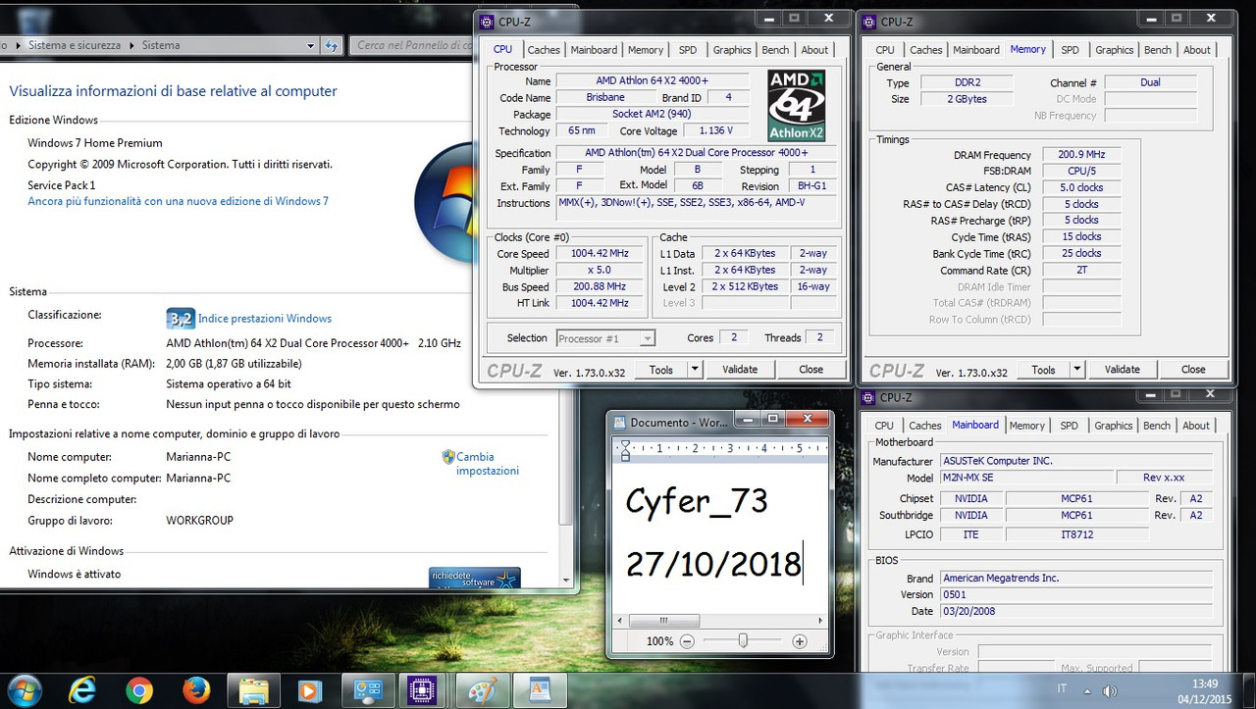Open the Caches tab in CPU-Z

pos(544,49)
